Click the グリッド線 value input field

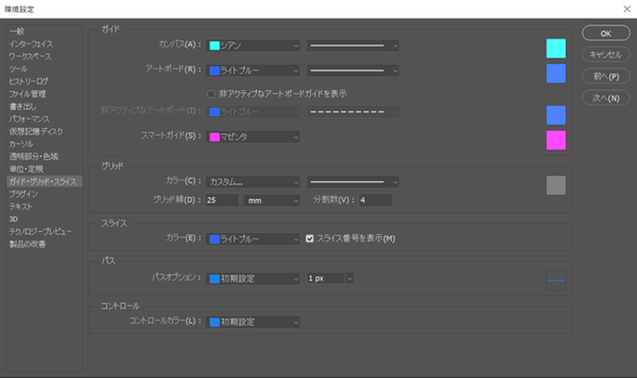pyautogui.click(x=222, y=201)
